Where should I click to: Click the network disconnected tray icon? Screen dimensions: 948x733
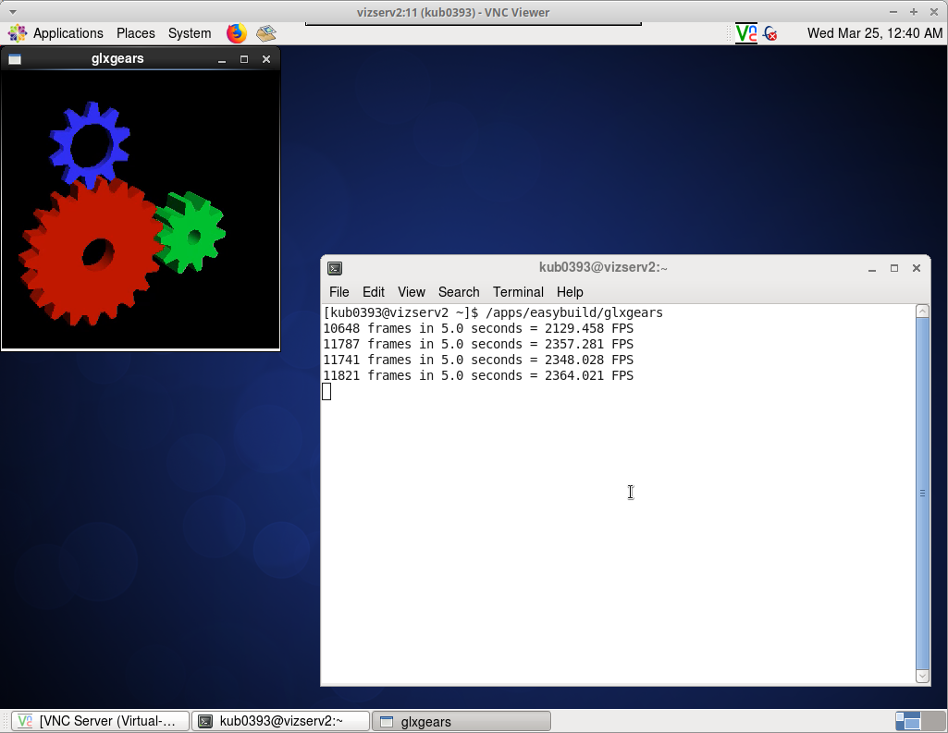(769, 33)
